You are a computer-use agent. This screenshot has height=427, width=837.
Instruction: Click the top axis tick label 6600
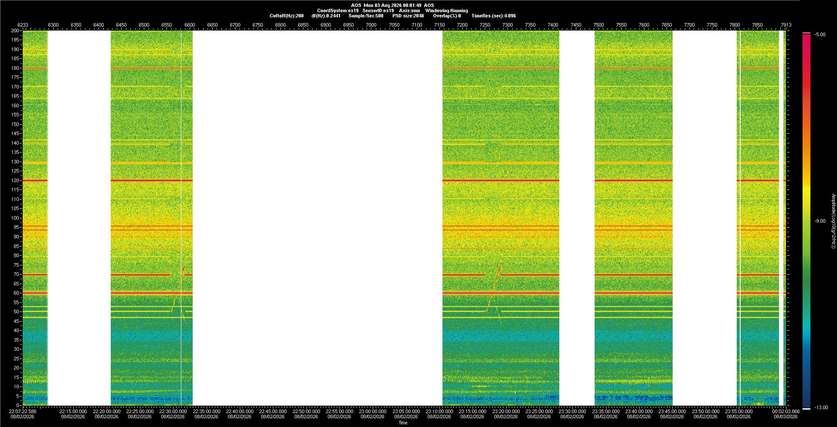click(x=189, y=25)
